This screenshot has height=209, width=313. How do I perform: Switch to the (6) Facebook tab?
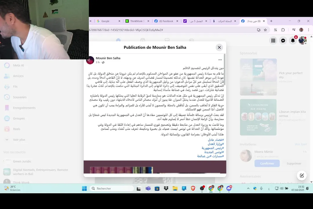166,21
